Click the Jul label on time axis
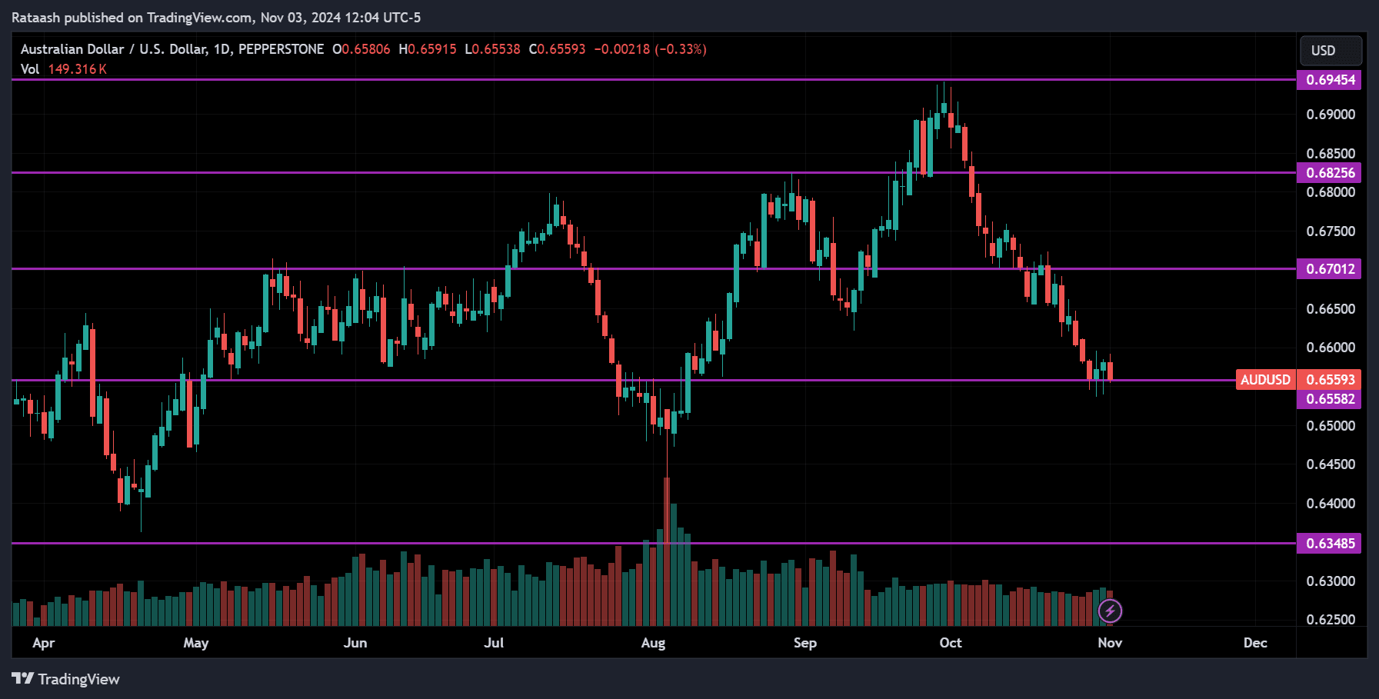Viewport: 1379px width, 699px height. click(x=494, y=643)
